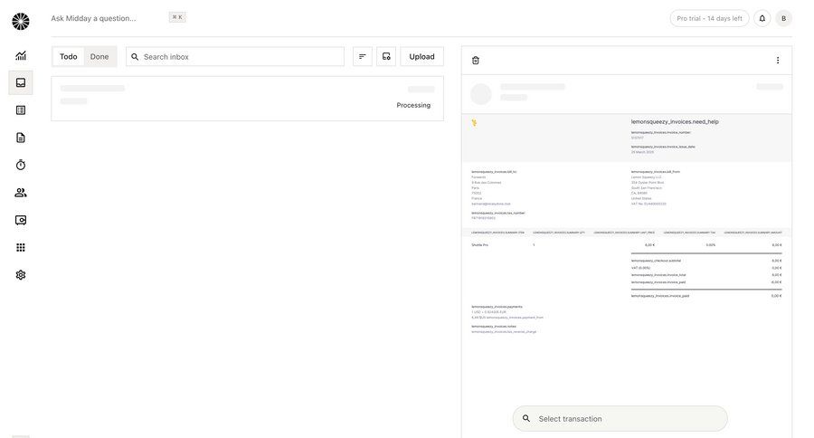This screenshot has width=814, height=438.
Task: Switch to the Done tab
Action: pos(99,56)
